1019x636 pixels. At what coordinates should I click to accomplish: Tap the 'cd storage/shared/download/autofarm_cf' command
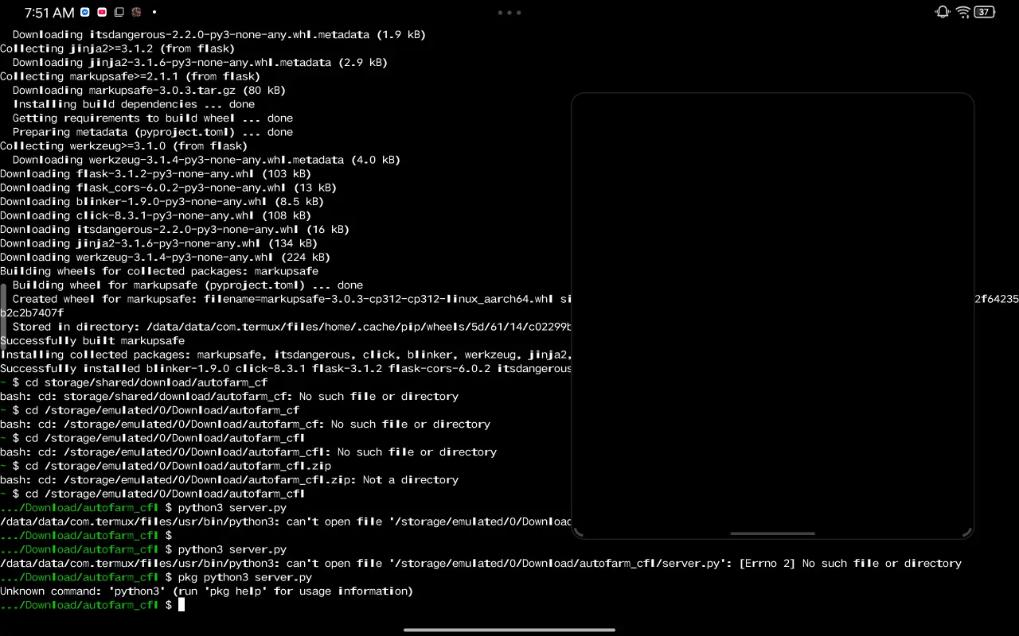146,382
